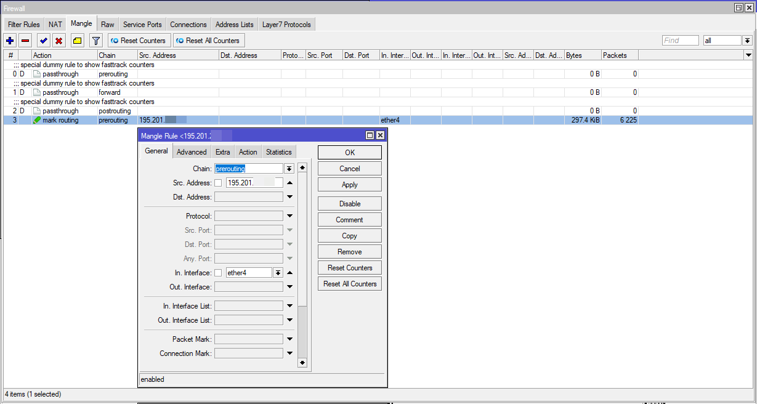Open the In. Interface ether4 dropdown
The height and width of the screenshot is (404, 757).
tap(278, 273)
